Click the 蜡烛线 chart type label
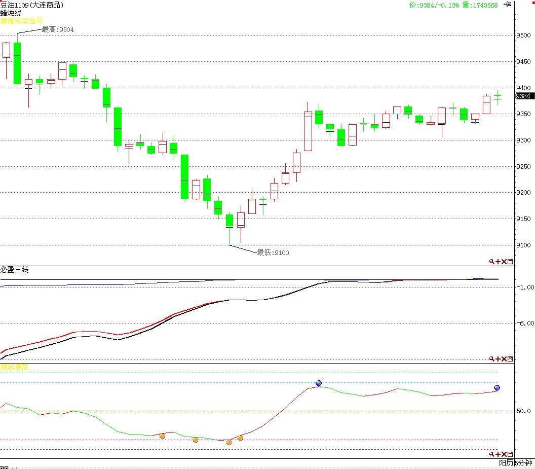This screenshot has width=535, height=469. pyautogui.click(x=11, y=13)
